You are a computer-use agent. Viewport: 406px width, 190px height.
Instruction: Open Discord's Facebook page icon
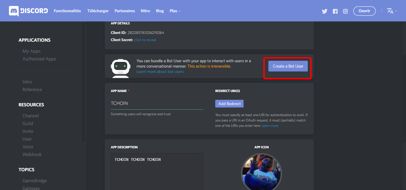[335, 11]
